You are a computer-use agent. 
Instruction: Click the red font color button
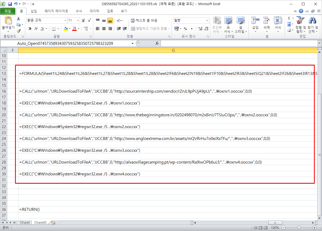coord(74,29)
